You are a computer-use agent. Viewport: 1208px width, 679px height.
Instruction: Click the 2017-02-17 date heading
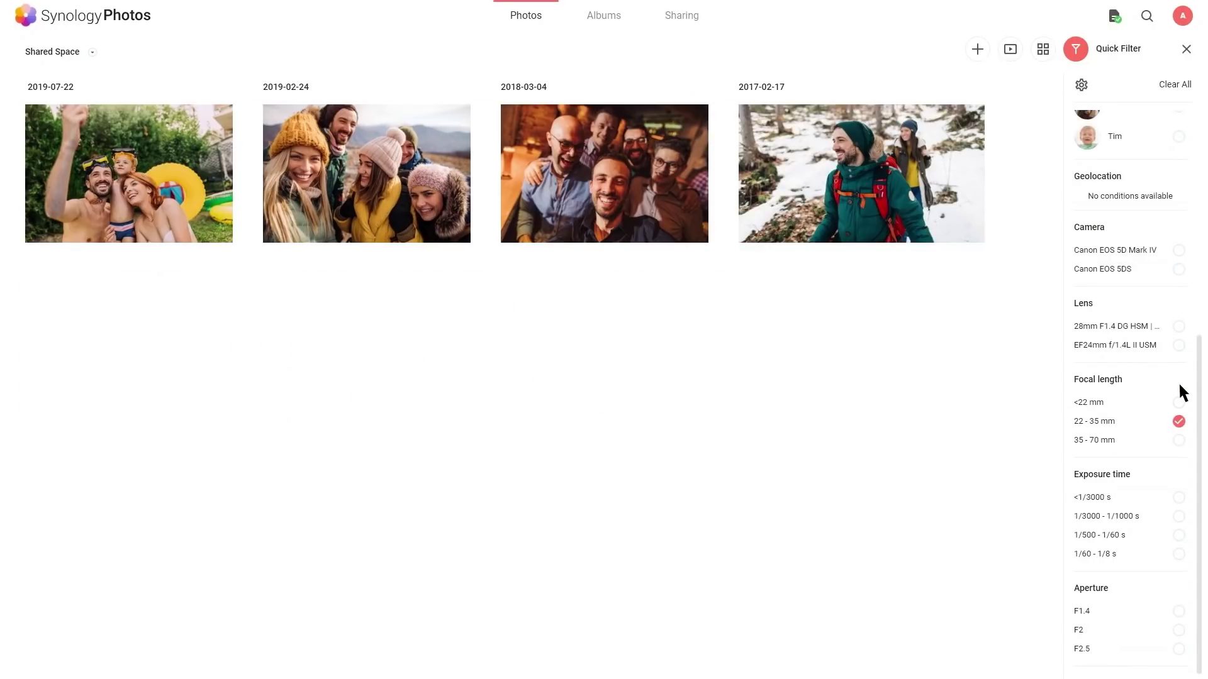pos(761,87)
